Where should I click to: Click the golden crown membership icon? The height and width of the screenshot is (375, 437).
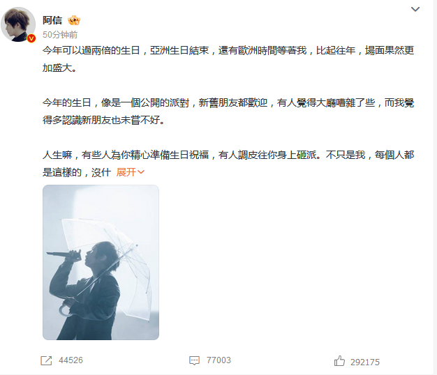pos(74,20)
